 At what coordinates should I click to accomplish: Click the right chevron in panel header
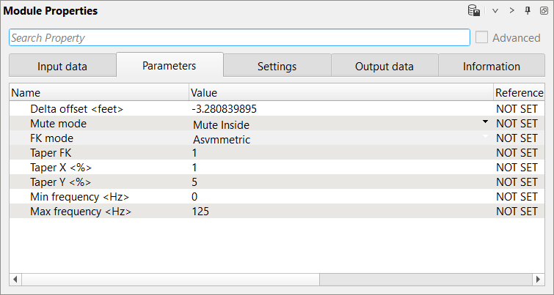point(511,11)
